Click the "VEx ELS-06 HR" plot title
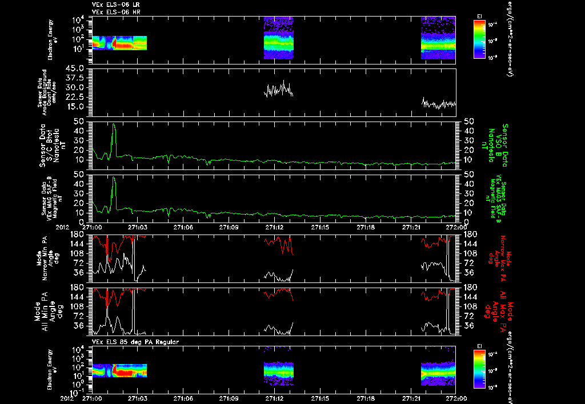 (x=115, y=13)
